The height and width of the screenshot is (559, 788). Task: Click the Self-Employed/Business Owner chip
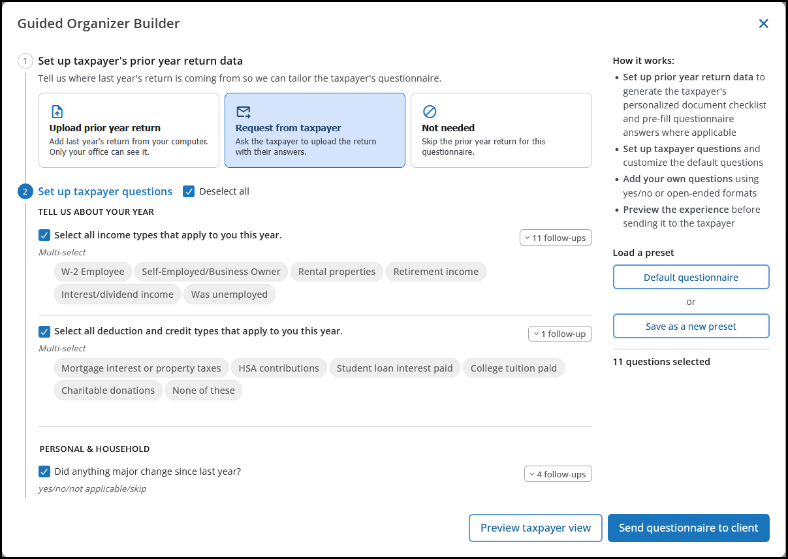tap(211, 272)
